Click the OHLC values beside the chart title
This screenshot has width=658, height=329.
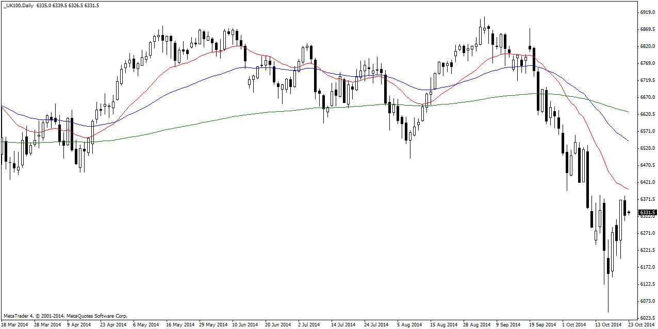point(68,5)
